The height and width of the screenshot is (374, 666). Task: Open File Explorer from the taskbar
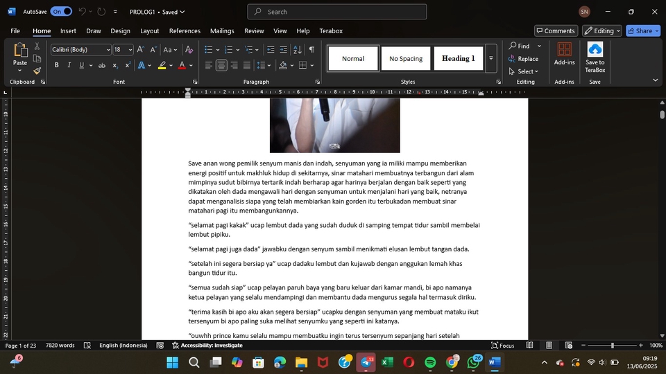point(301,362)
